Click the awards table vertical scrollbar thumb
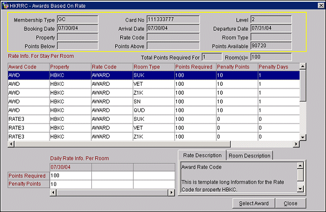This screenshot has width=326, height=212. [303, 86]
